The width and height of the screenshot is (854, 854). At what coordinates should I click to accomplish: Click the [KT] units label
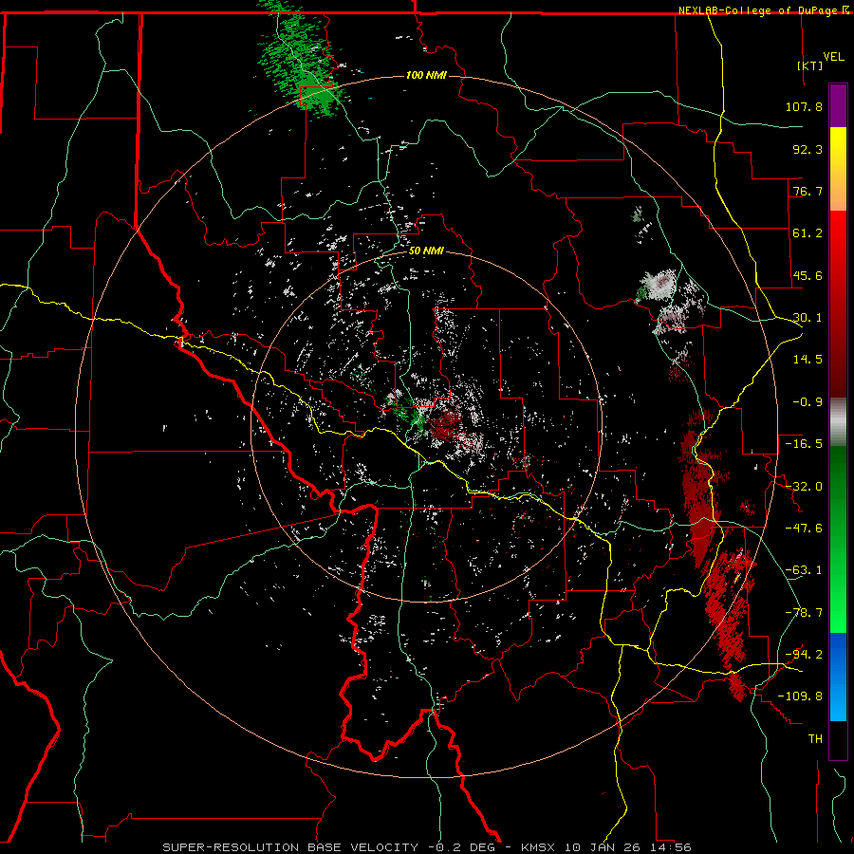(x=809, y=65)
